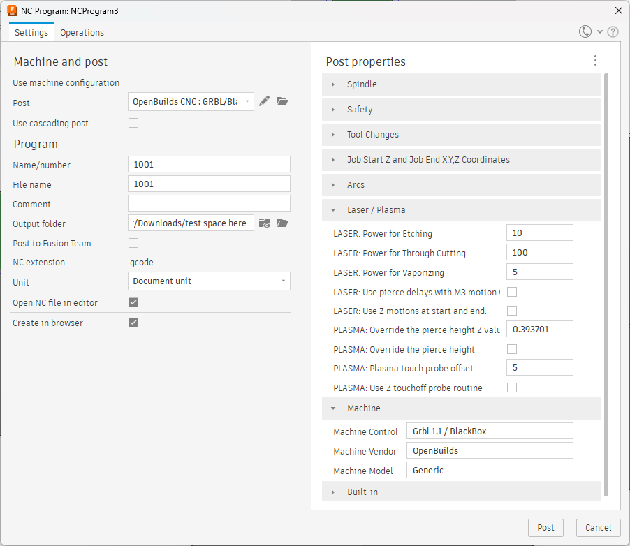Viewport: 630px width, 546px height.
Task: Click the phone support icon
Action: [585, 31]
